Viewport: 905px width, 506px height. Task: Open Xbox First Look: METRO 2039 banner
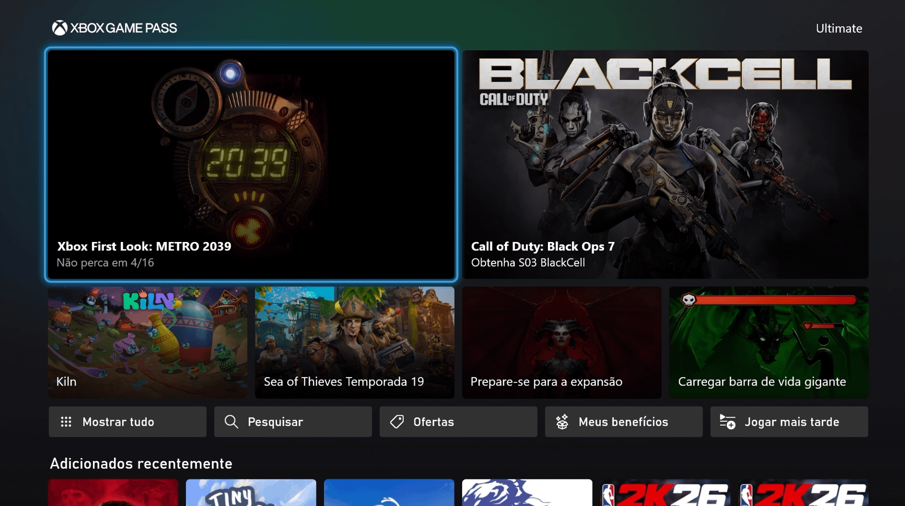pos(251,164)
